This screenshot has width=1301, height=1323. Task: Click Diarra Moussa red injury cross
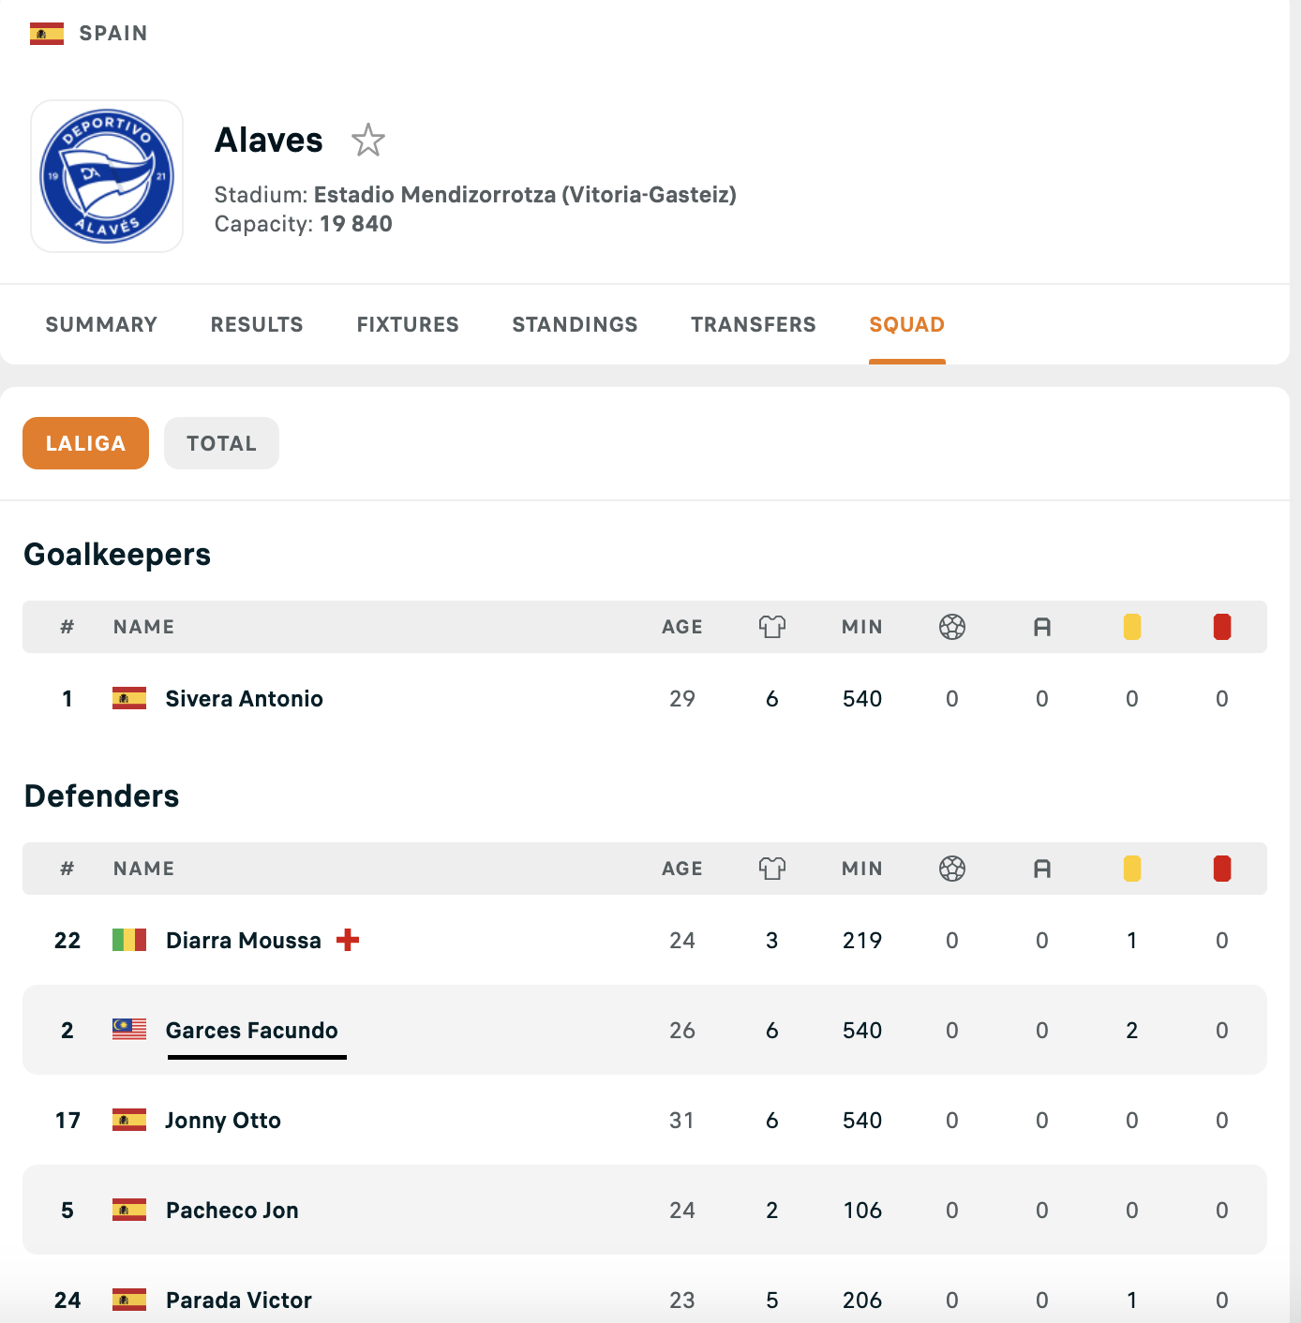click(348, 940)
